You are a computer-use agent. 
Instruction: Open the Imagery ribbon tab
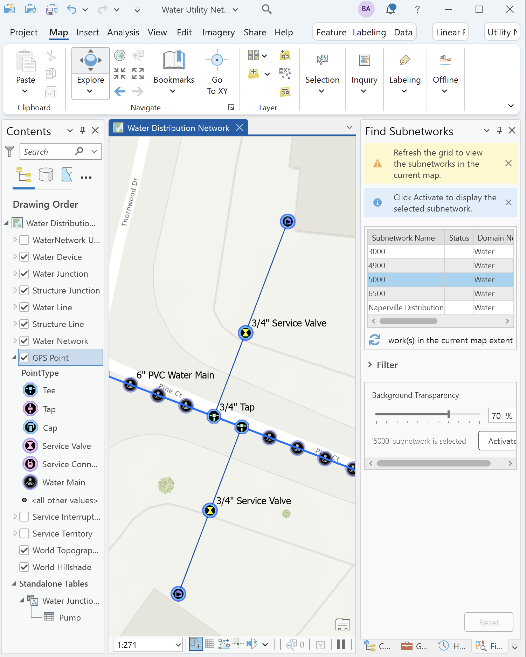[x=219, y=33]
